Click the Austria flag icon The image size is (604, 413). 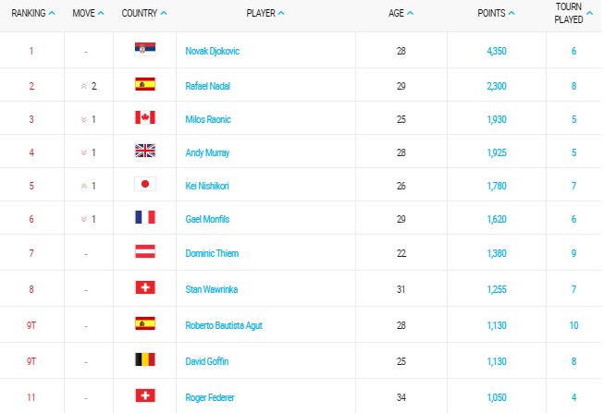(x=145, y=251)
